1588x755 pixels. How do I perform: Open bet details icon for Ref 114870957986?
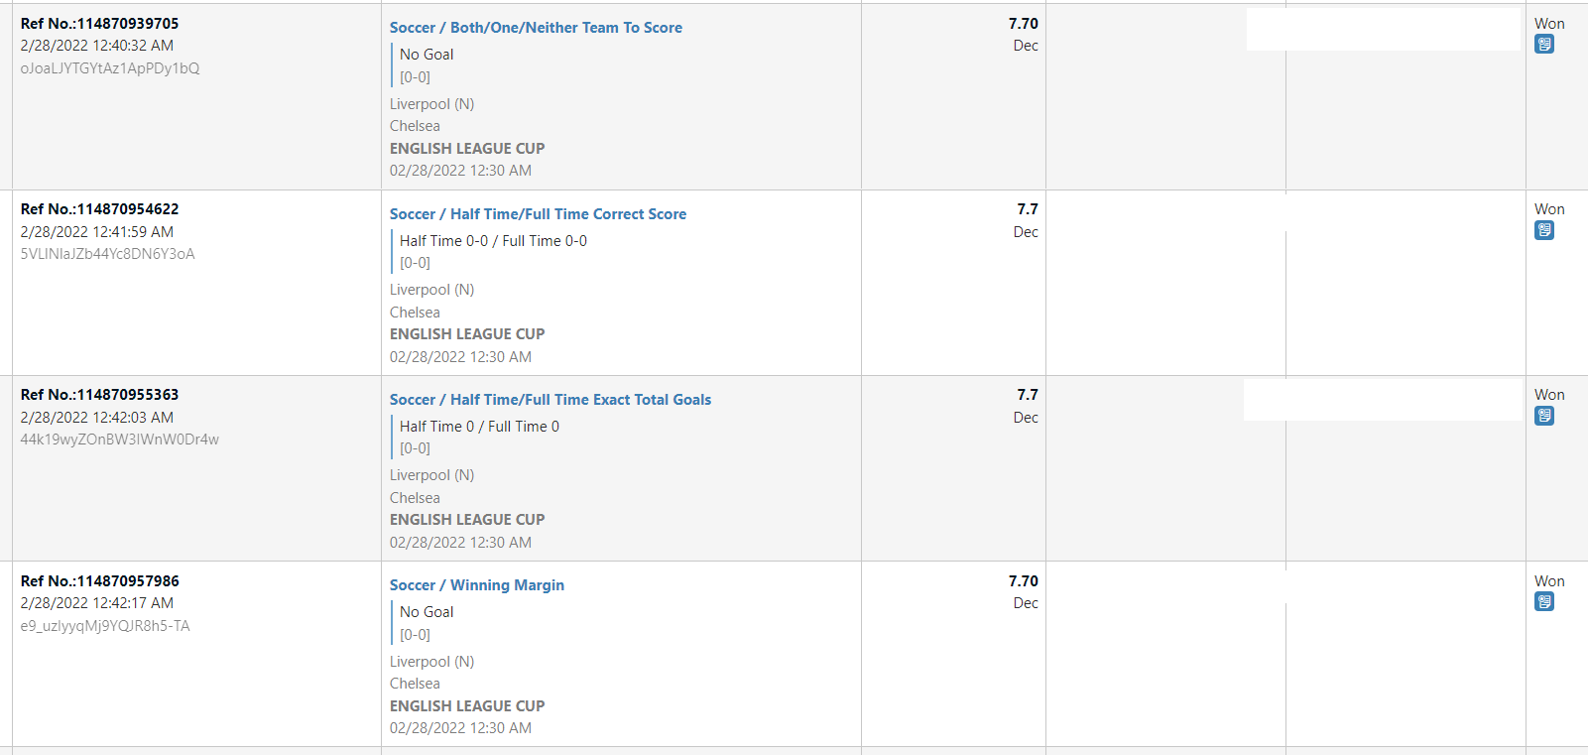[x=1544, y=601]
